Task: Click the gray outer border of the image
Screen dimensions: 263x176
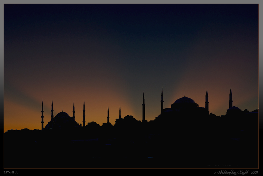Action: 131,1
